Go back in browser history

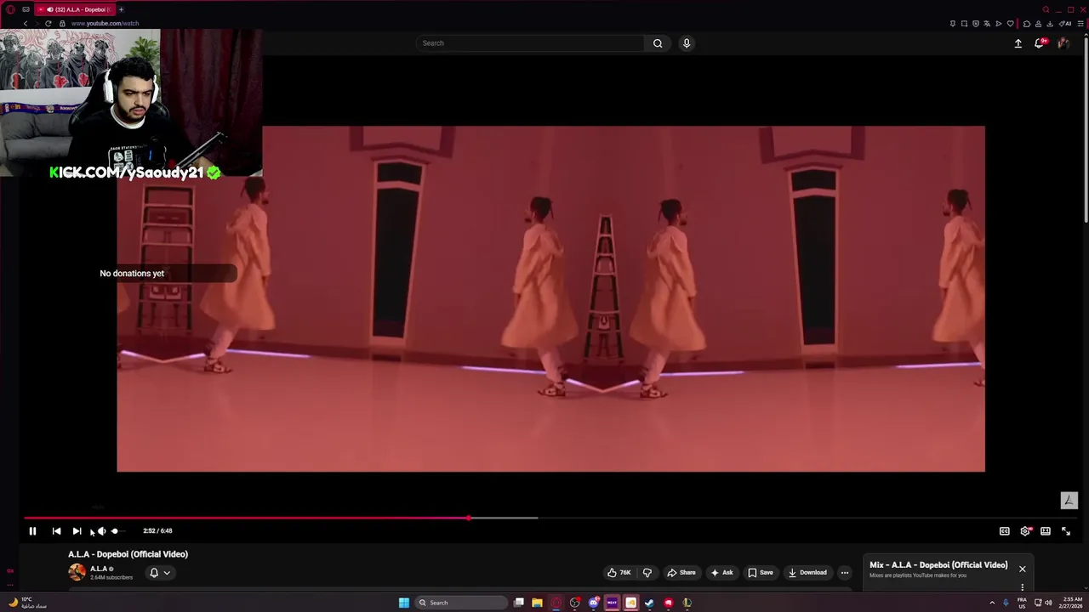26,24
